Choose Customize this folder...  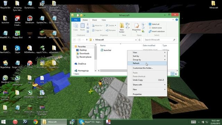147,68
